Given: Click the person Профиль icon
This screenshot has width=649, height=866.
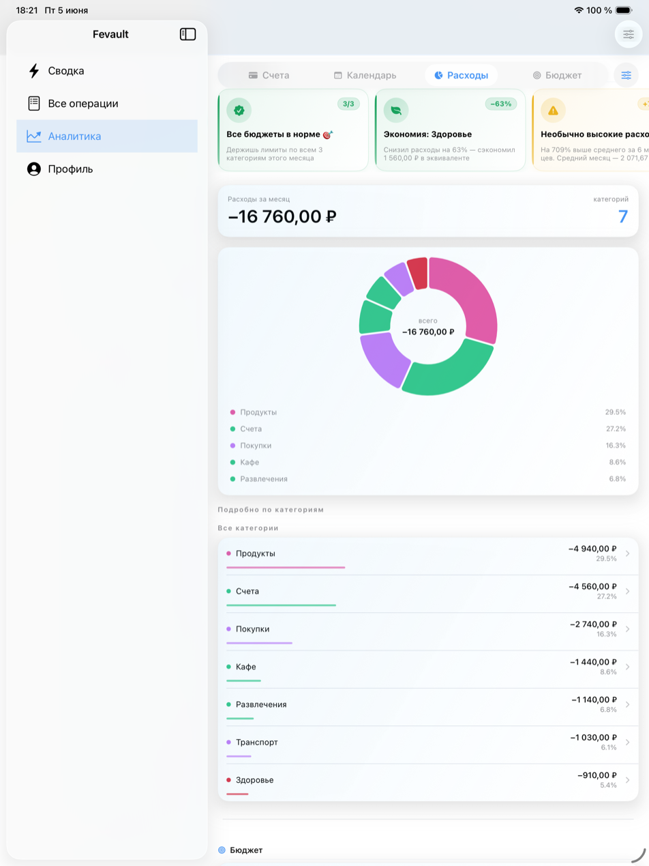Looking at the screenshot, I should (x=33, y=169).
